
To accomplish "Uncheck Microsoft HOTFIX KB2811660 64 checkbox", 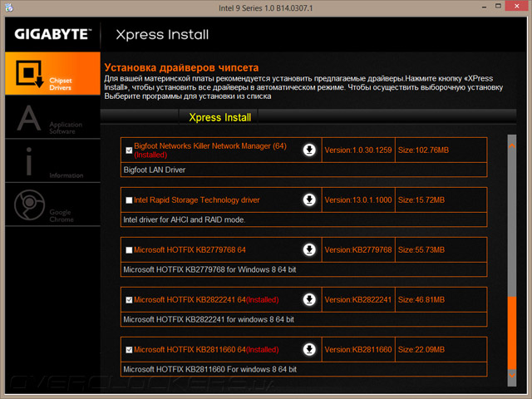I will click(x=129, y=350).
